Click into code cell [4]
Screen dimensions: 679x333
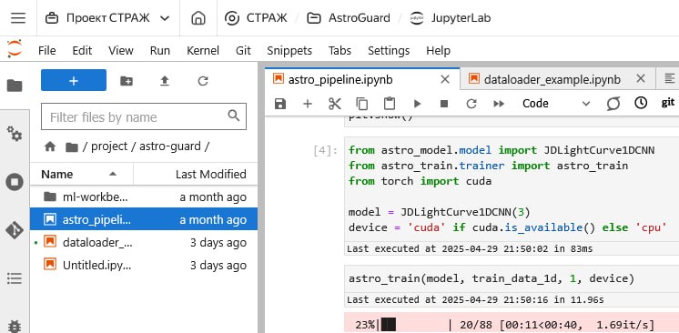pyautogui.click(x=512, y=189)
